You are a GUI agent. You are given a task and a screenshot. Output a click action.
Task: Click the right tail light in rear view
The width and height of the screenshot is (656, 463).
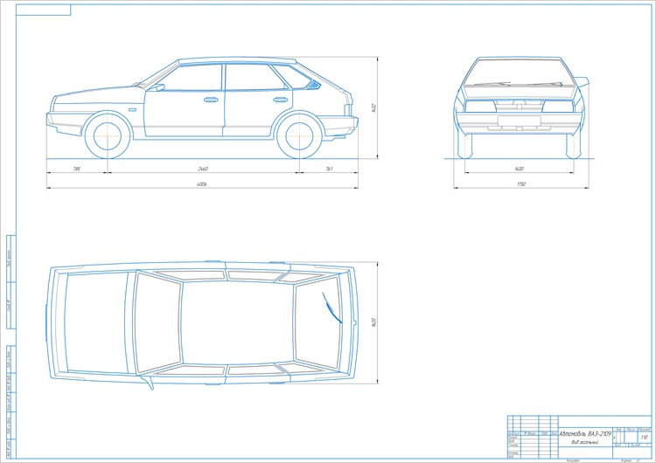558,106
